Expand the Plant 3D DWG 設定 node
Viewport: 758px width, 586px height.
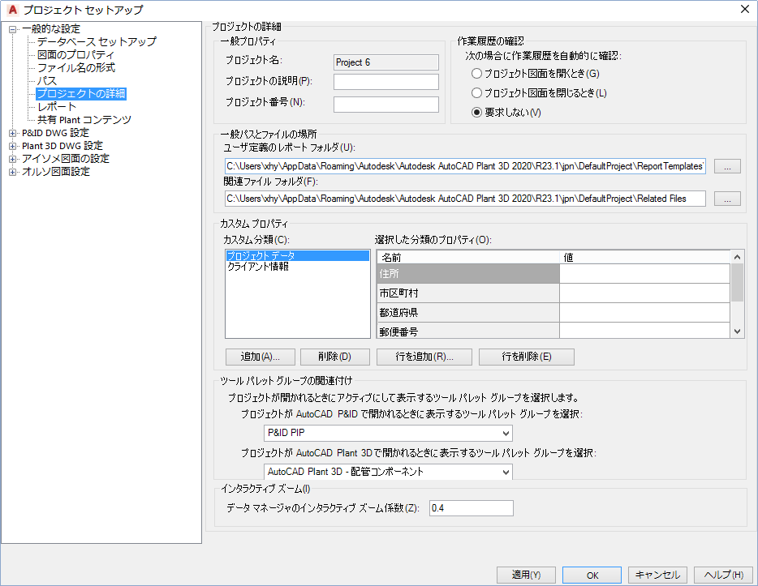click(12, 146)
